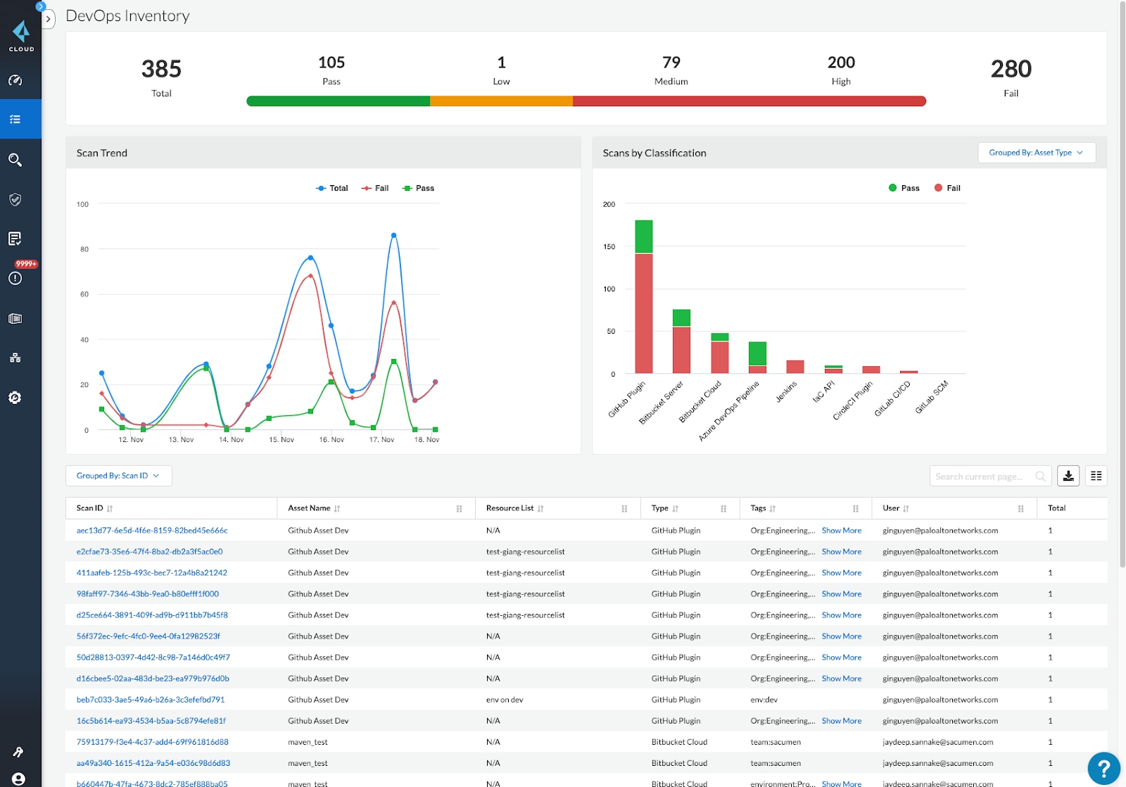Click the green Pass segment of summary bar
1126x787 pixels.
pos(339,101)
